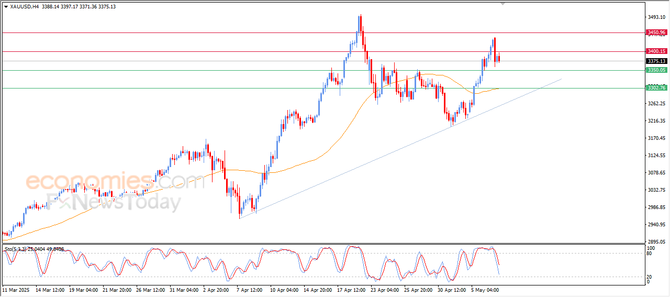Select the green 3302.76 price label
This screenshot has width=670, height=297.
tap(656, 88)
